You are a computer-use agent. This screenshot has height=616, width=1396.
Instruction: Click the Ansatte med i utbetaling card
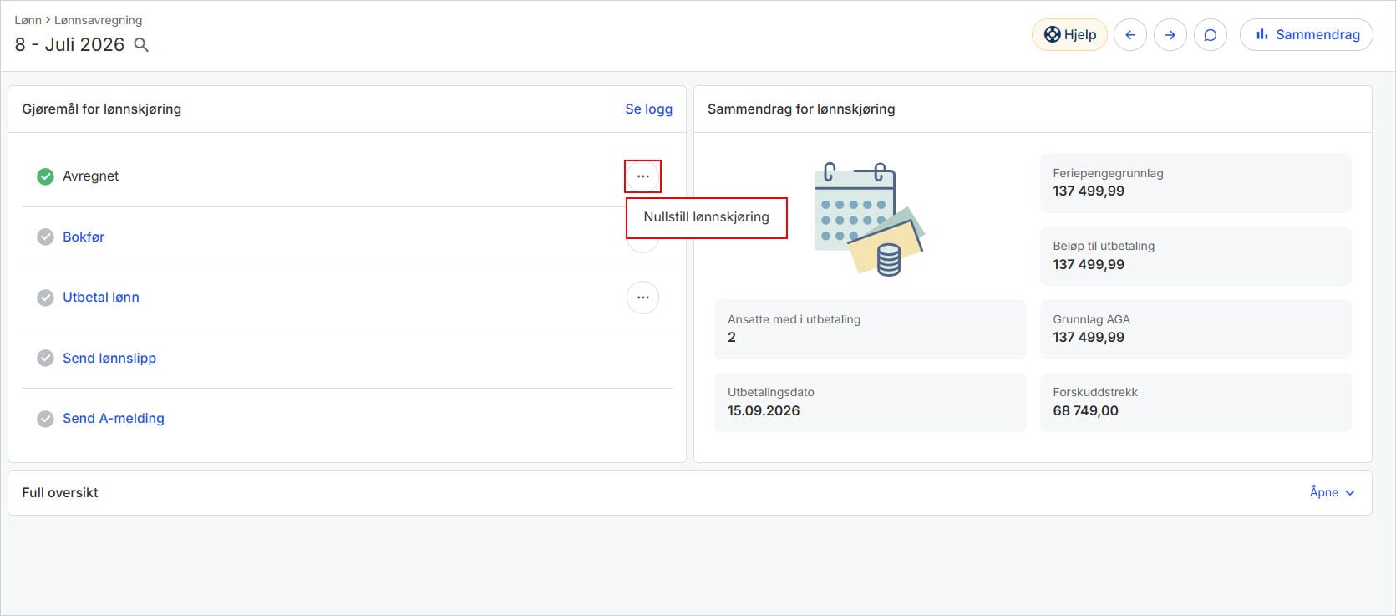point(870,329)
